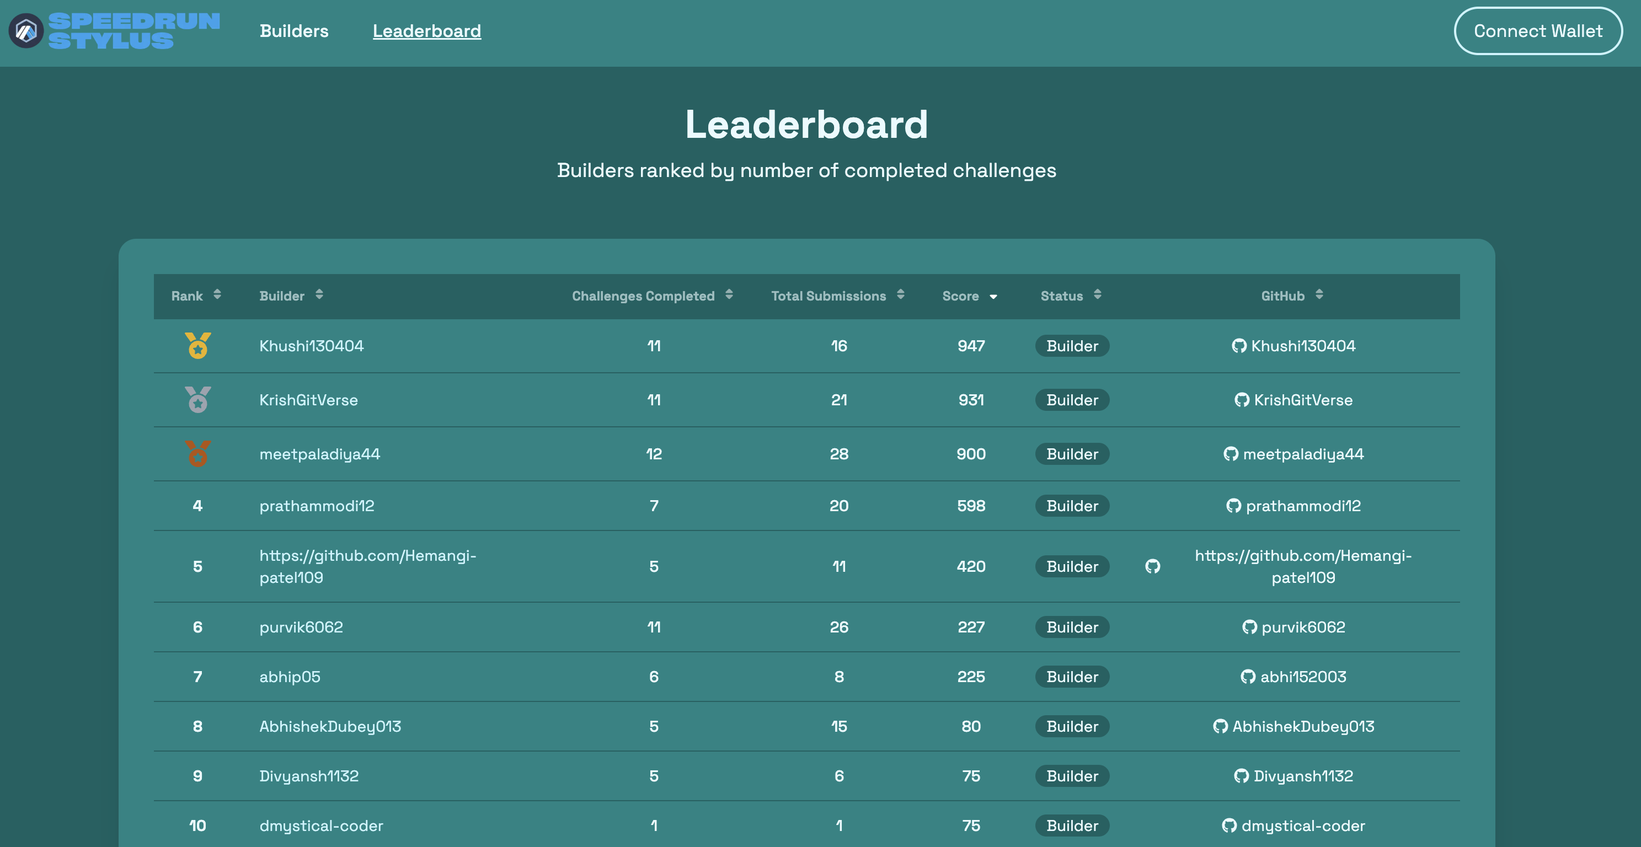
Task: Click the gold medal rank icon
Action: pos(197,346)
